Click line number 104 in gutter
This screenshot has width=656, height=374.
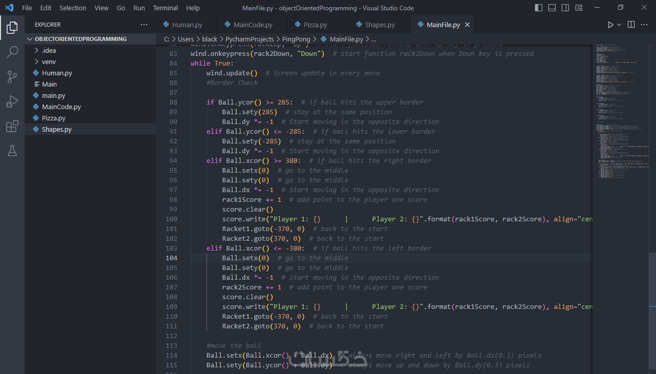tap(171, 258)
